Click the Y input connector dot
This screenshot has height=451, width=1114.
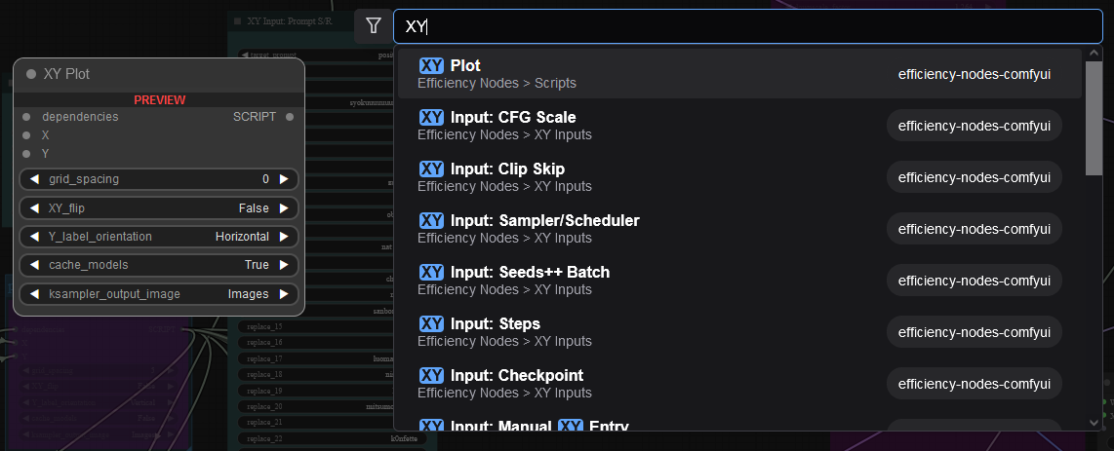[x=26, y=153]
